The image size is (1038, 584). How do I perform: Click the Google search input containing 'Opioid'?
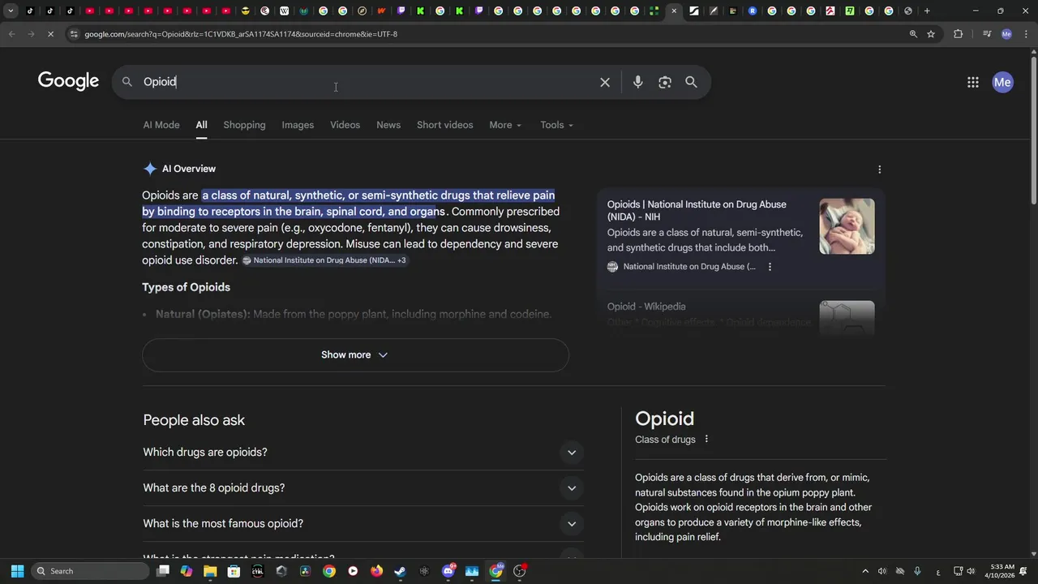[365, 82]
